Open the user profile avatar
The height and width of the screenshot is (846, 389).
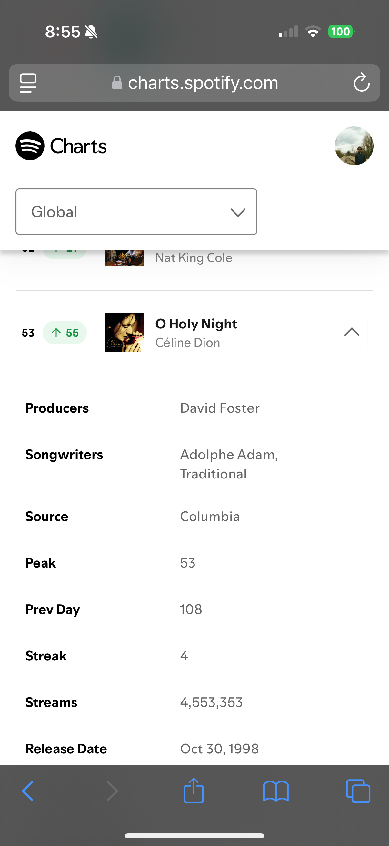coord(354,146)
